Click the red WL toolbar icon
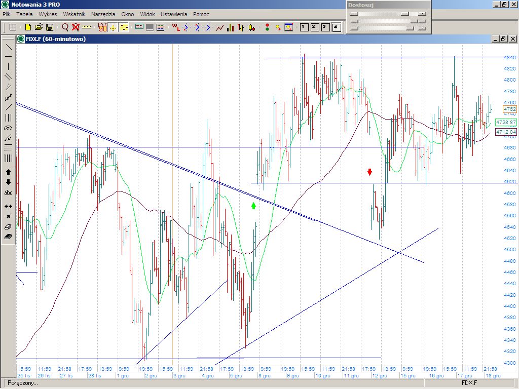Screen dimensions: 519x389 pos(176,27)
